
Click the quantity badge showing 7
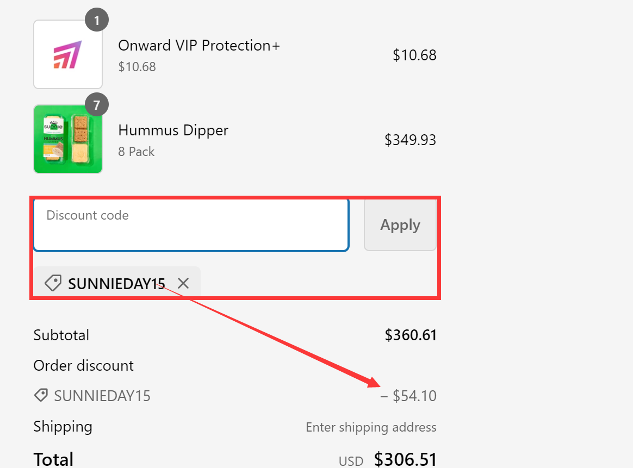pyautogui.click(x=97, y=104)
